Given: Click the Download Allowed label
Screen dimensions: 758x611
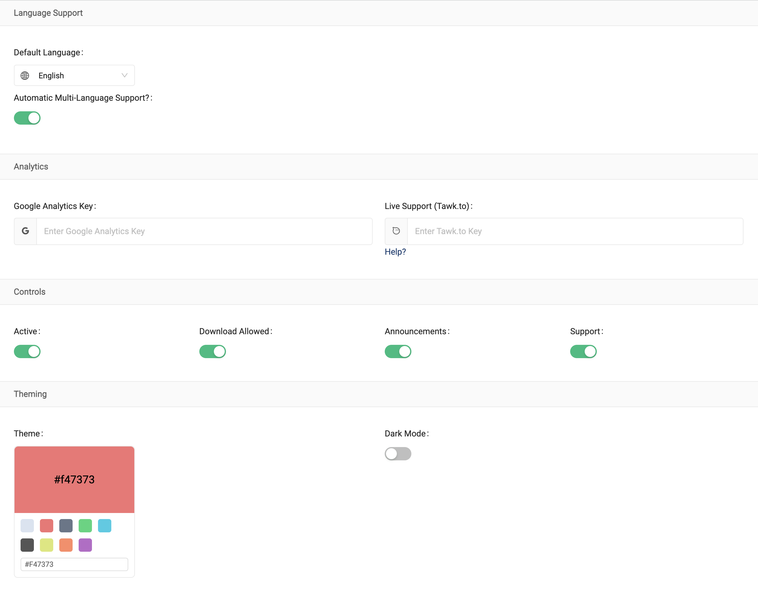Looking at the screenshot, I should pos(236,332).
